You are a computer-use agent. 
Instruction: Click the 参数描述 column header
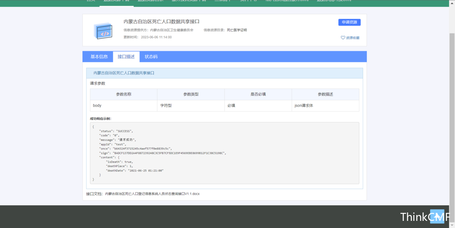325,94
